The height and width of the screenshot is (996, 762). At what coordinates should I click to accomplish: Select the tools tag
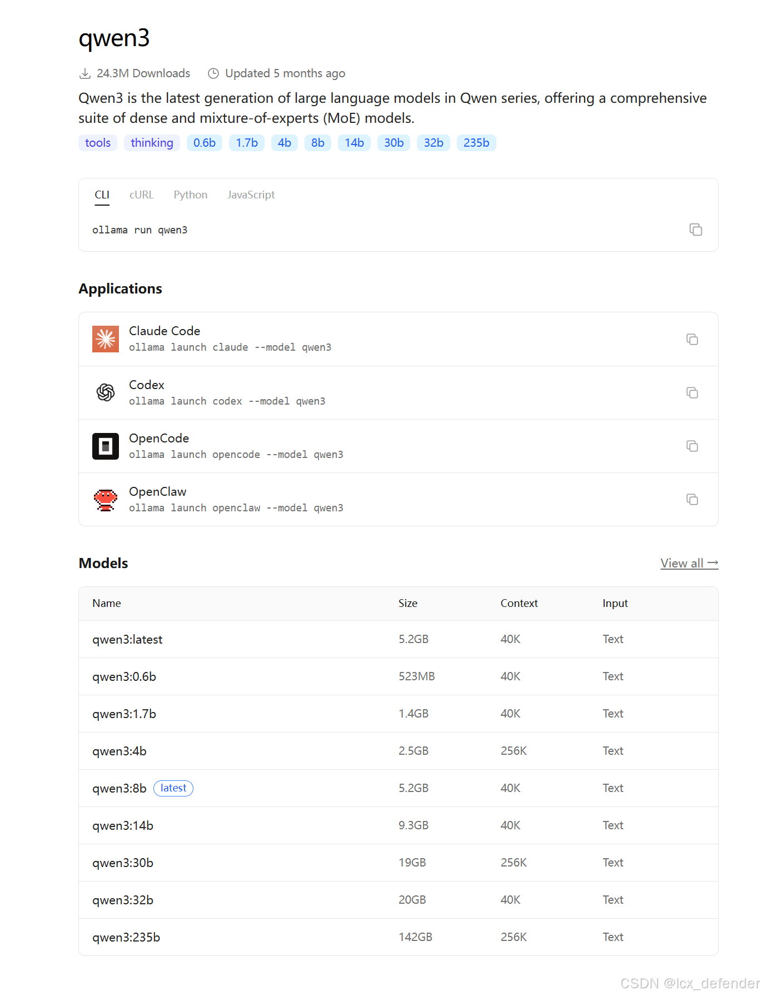click(98, 143)
